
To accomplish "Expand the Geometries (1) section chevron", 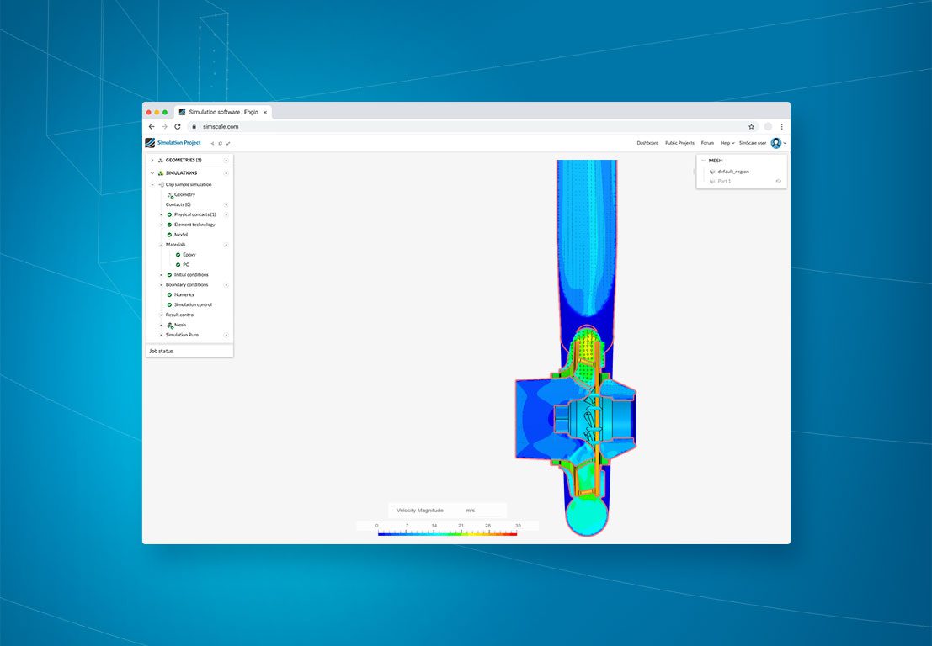I will pos(152,161).
